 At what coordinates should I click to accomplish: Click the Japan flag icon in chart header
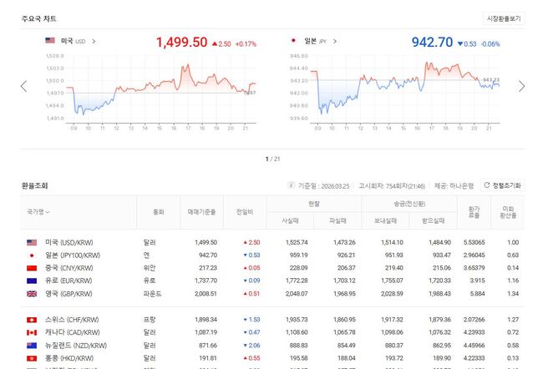click(x=293, y=40)
